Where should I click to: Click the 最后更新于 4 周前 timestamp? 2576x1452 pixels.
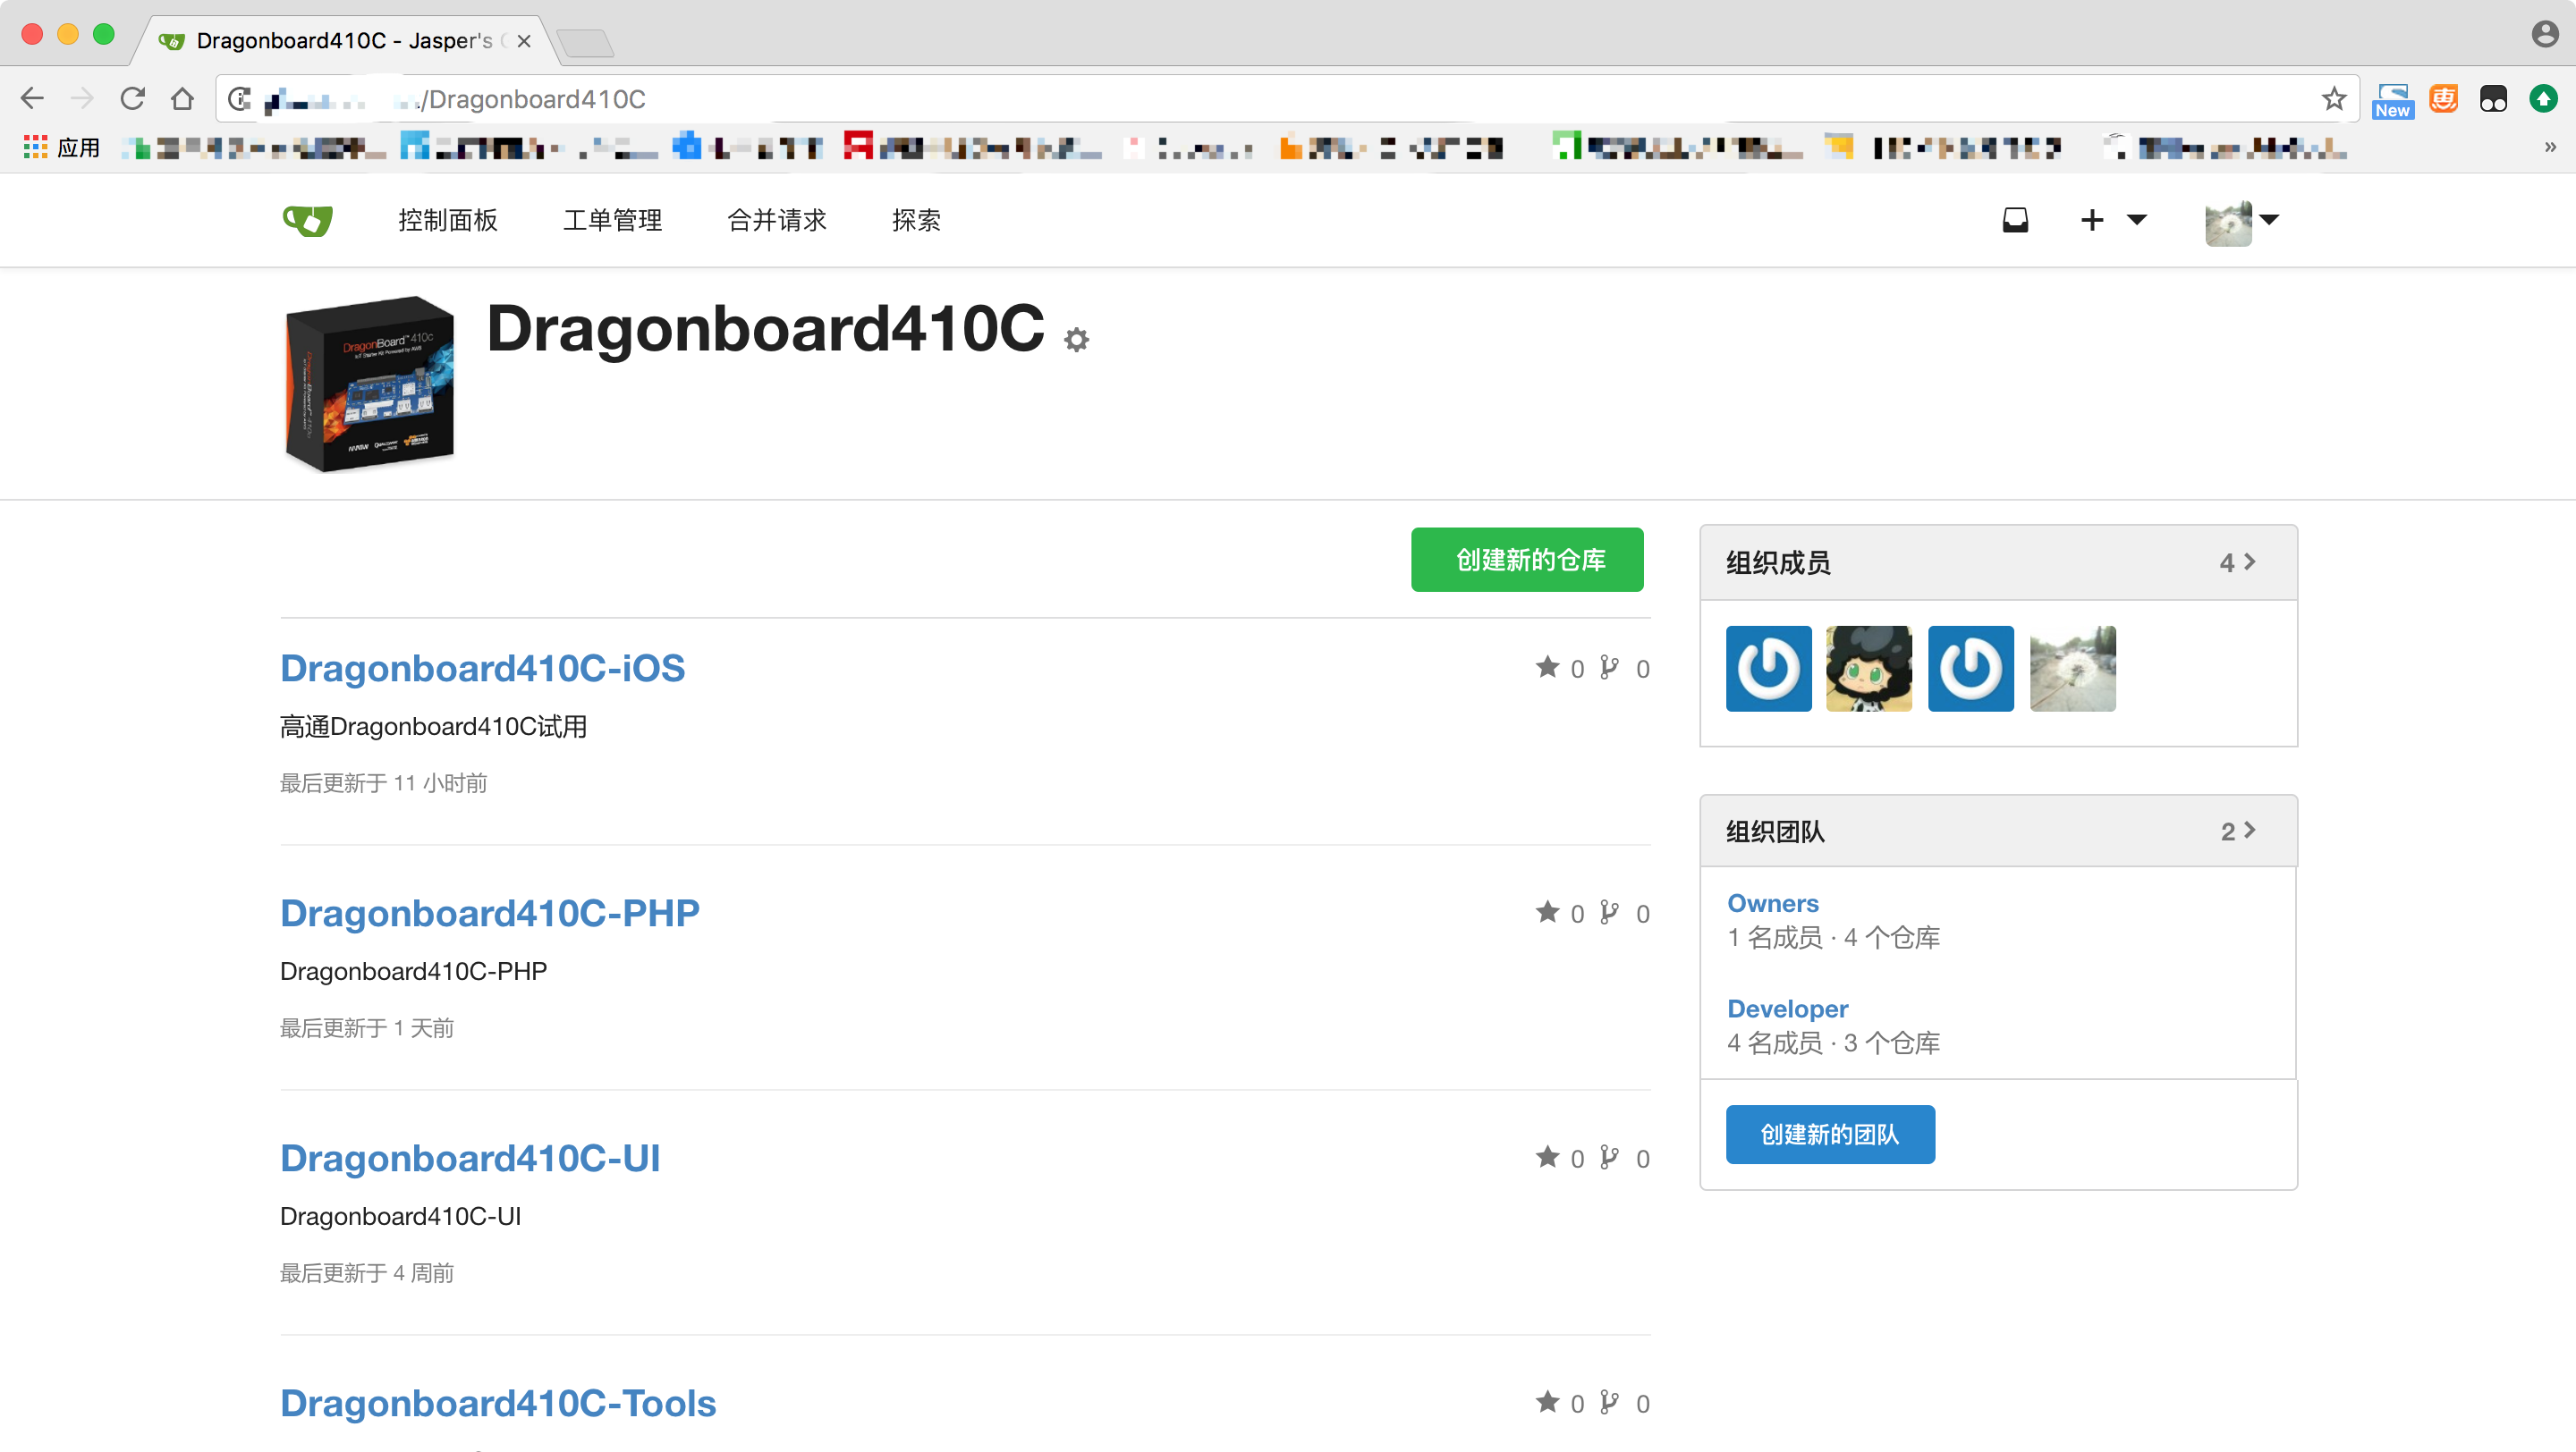[366, 1273]
